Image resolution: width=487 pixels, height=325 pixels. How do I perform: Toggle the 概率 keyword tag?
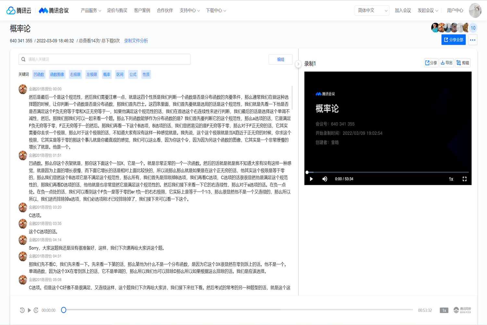pyautogui.click(x=107, y=74)
